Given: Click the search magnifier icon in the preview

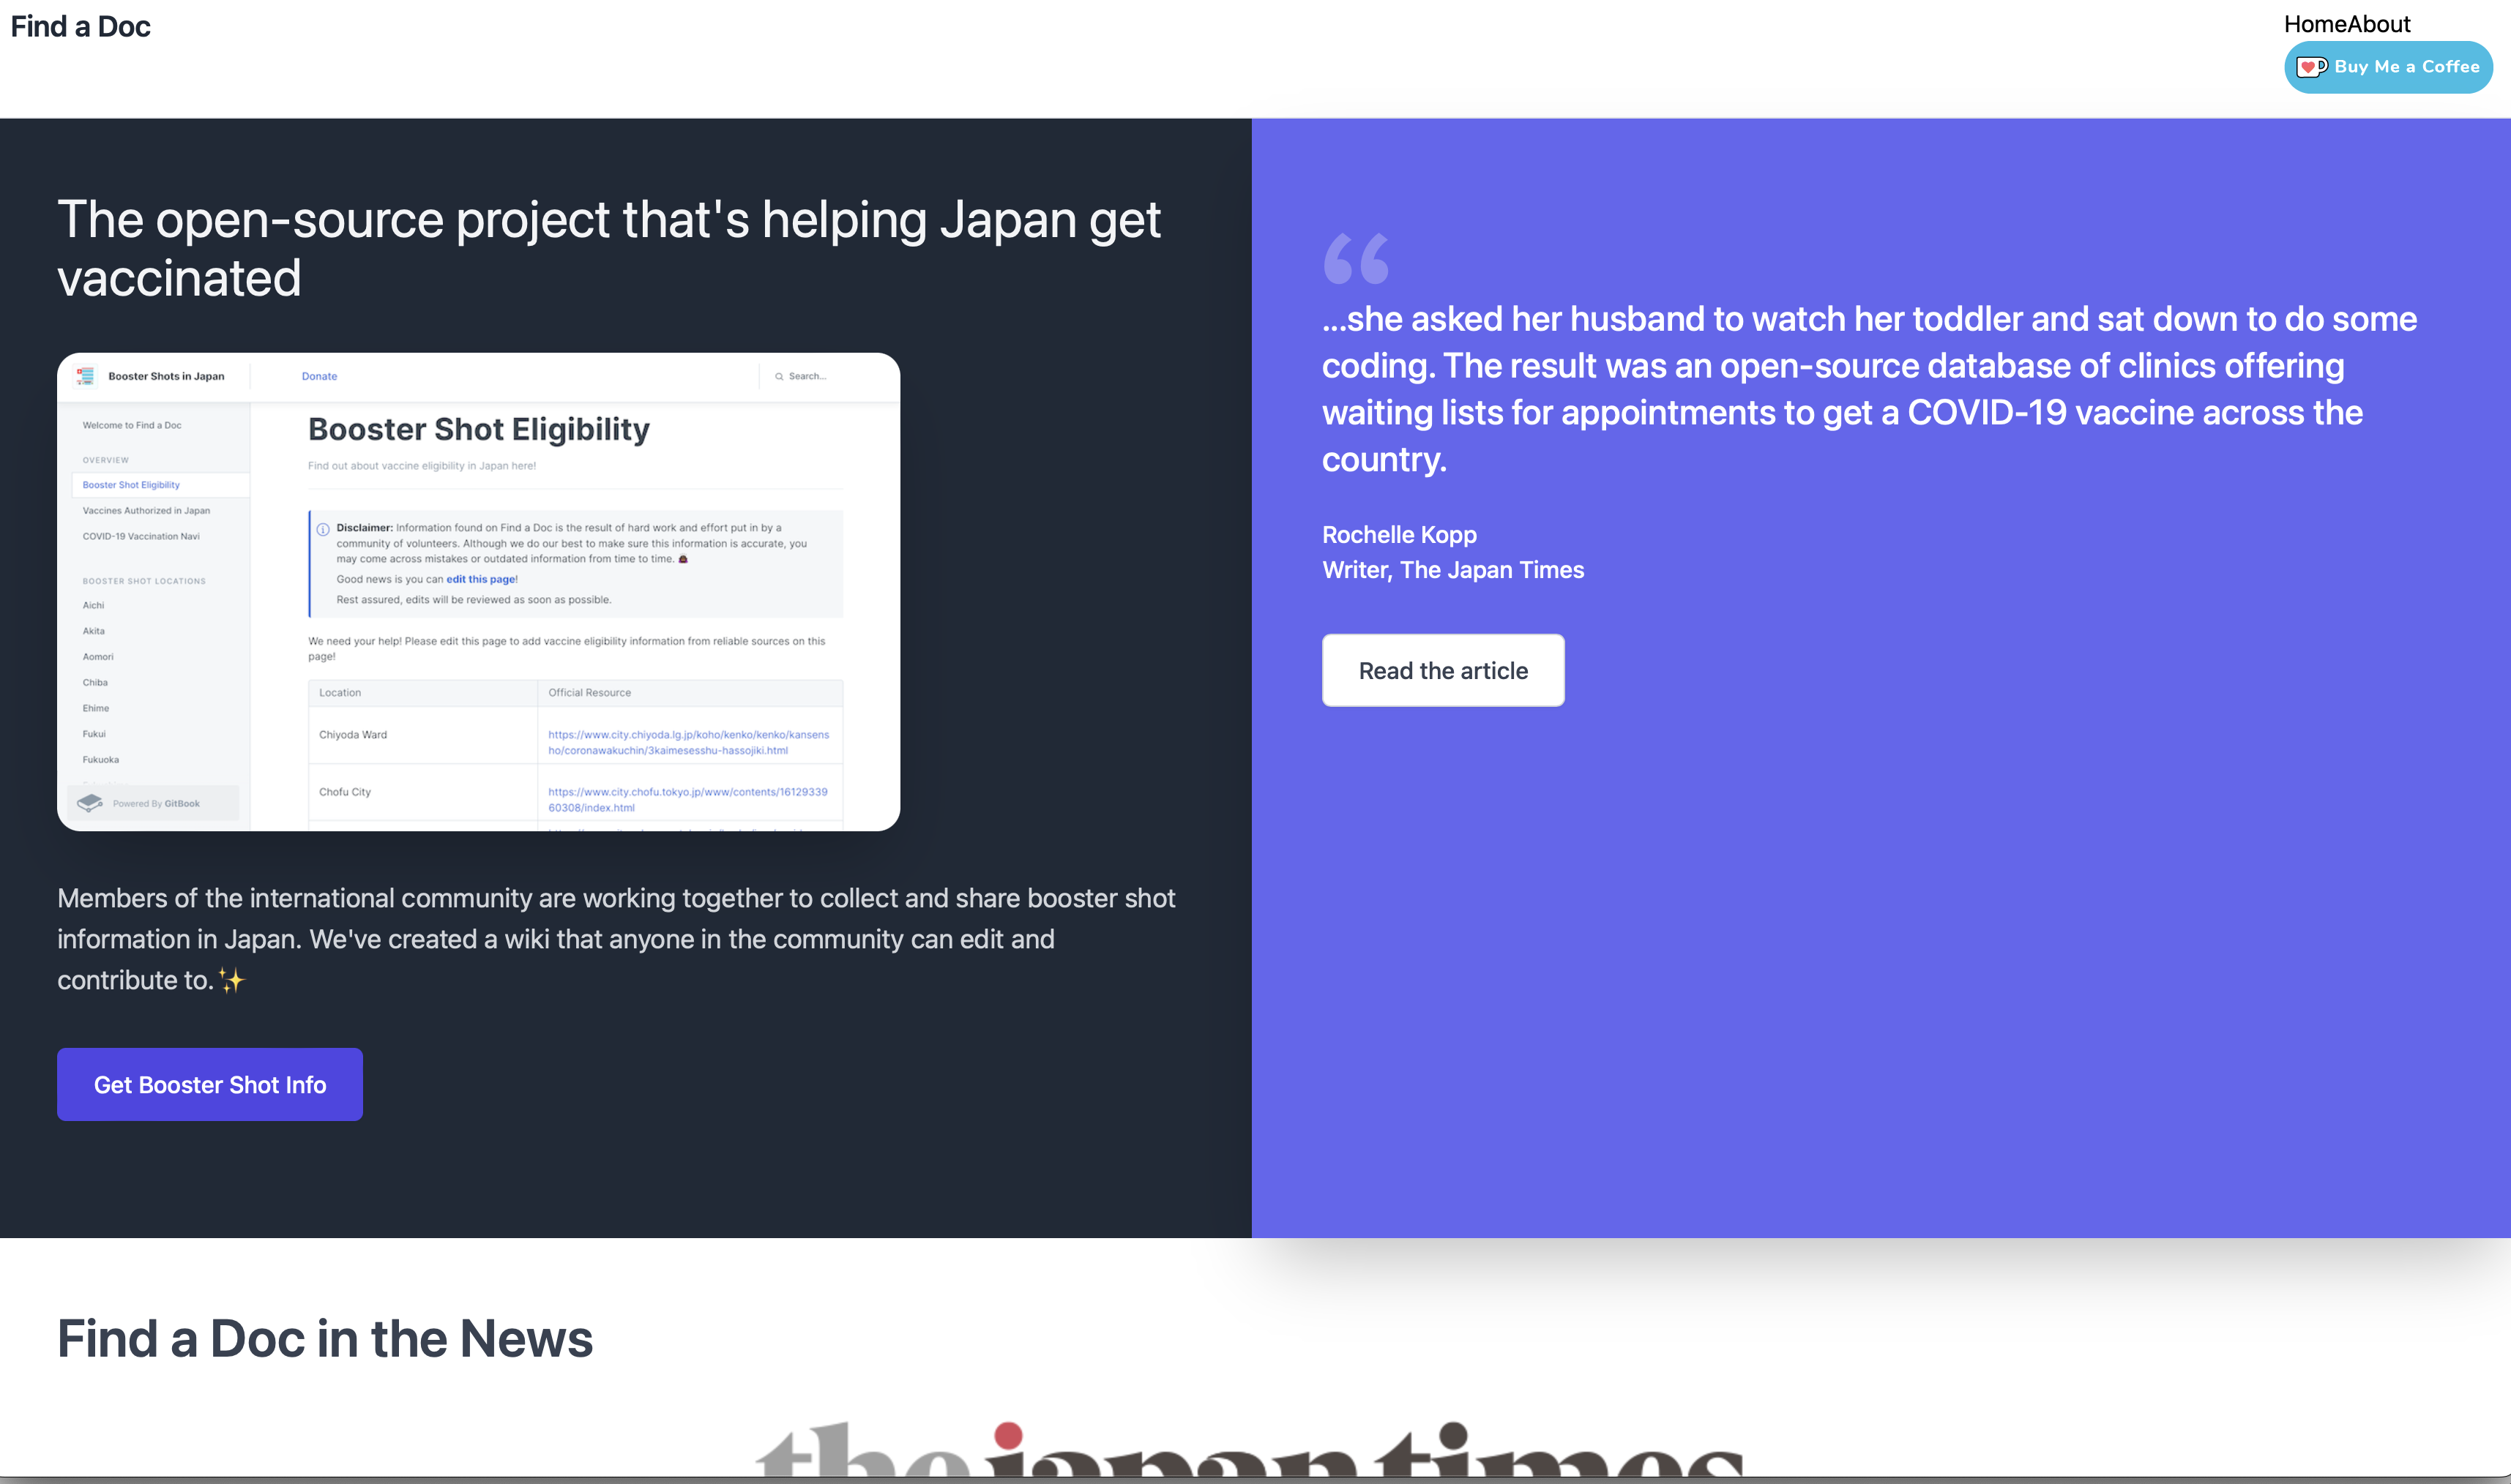Looking at the screenshot, I should click(778, 377).
